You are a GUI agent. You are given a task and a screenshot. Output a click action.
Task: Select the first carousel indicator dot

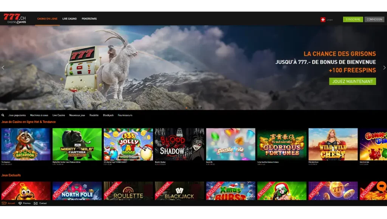(186, 108)
